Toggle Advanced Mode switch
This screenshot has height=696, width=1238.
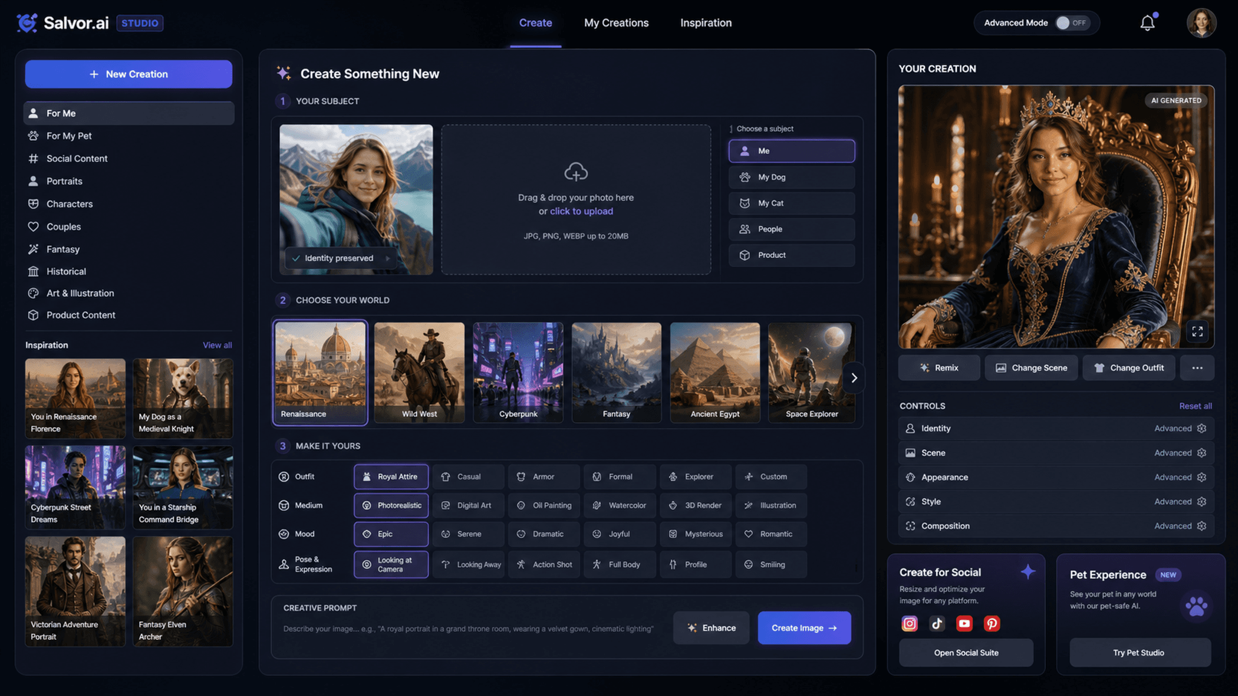tap(1072, 23)
